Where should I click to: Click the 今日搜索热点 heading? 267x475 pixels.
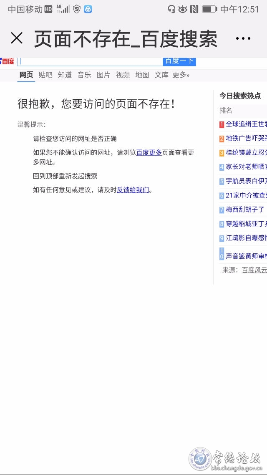(240, 96)
